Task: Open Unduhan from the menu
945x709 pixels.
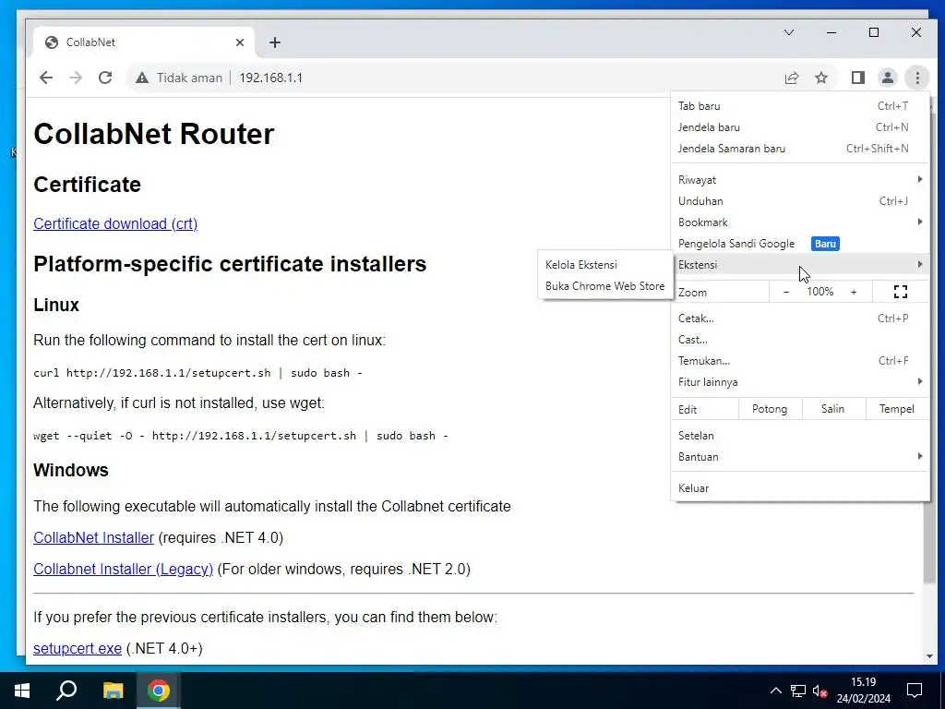Action: 800,200
